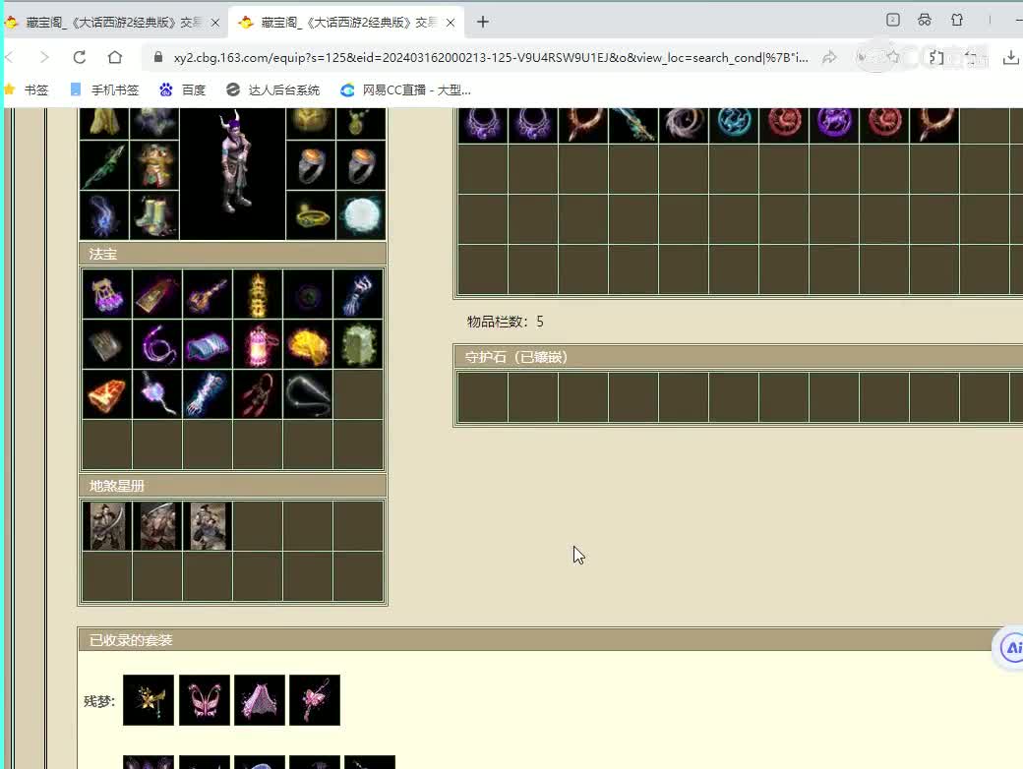Click the pink cloak in 残梦 set
The image size is (1023, 769).
(x=260, y=700)
